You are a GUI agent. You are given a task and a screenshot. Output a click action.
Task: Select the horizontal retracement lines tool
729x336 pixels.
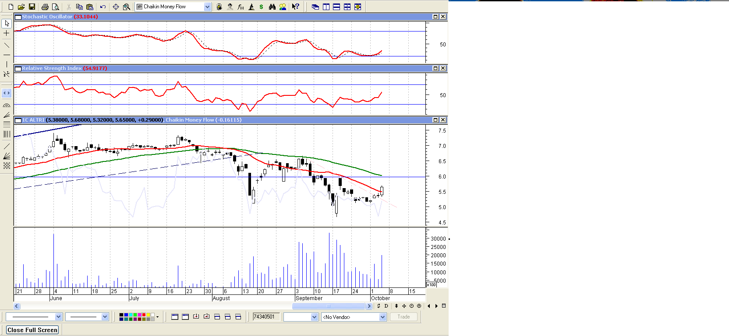[x=7, y=124]
